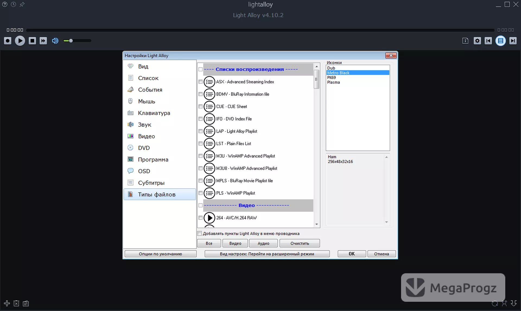Image resolution: width=521 pixels, height=311 pixels.
Task: Click the Видео file types button
Action: [235, 243]
